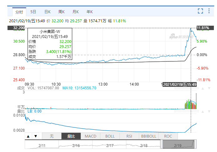Image resolution: width=217 pixels, height=152 pixels.
Task: Click the 09:30 time axis label
Action: tap(29, 84)
